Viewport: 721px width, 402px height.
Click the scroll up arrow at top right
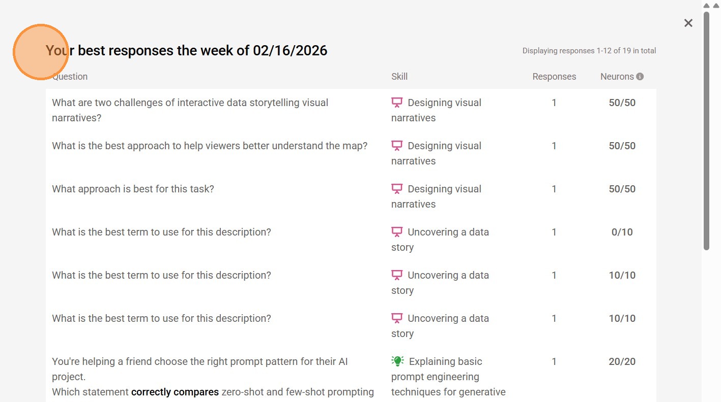pyautogui.click(x=707, y=6)
